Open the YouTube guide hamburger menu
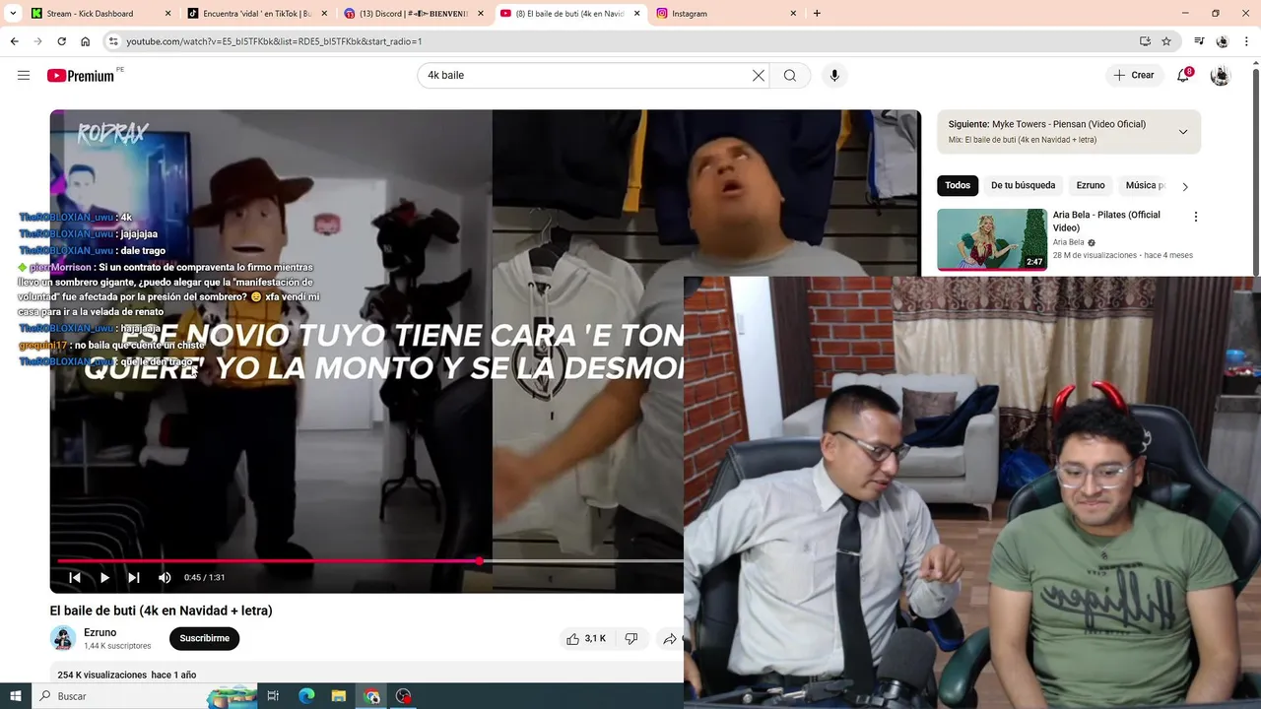Screen dimensions: 1261x709 (24, 76)
